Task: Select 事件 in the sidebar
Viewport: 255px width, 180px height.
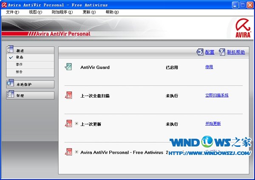Action: point(20,64)
